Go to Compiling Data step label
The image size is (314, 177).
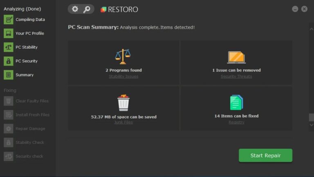point(30,20)
